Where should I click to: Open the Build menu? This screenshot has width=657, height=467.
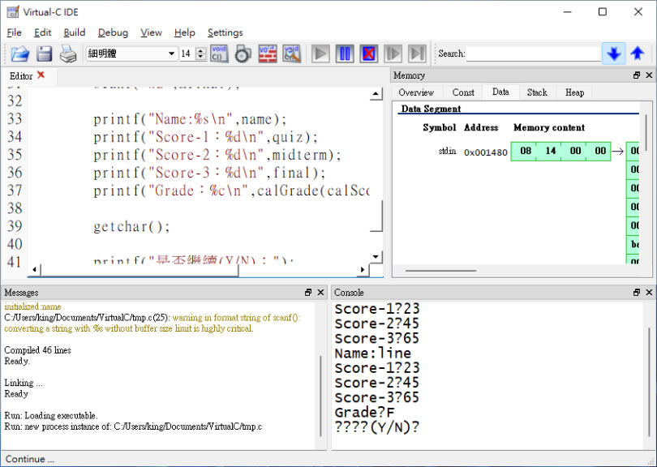click(x=74, y=32)
